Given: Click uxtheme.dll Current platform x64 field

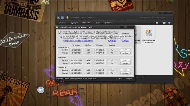Looking at the screenshot, I should (88, 70).
